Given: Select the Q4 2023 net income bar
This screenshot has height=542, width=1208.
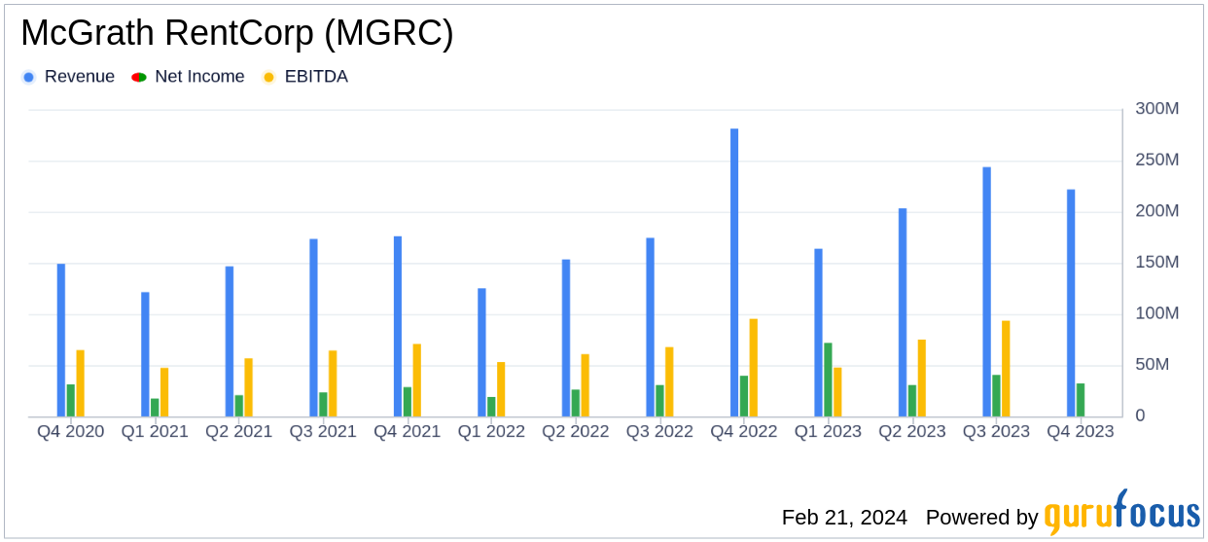Looking at the screenshot, I should point(1081,400).
